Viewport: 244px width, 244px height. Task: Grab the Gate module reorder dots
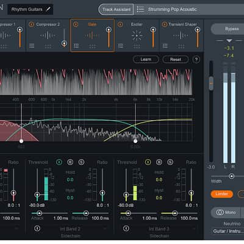click(x=92, y=46)
